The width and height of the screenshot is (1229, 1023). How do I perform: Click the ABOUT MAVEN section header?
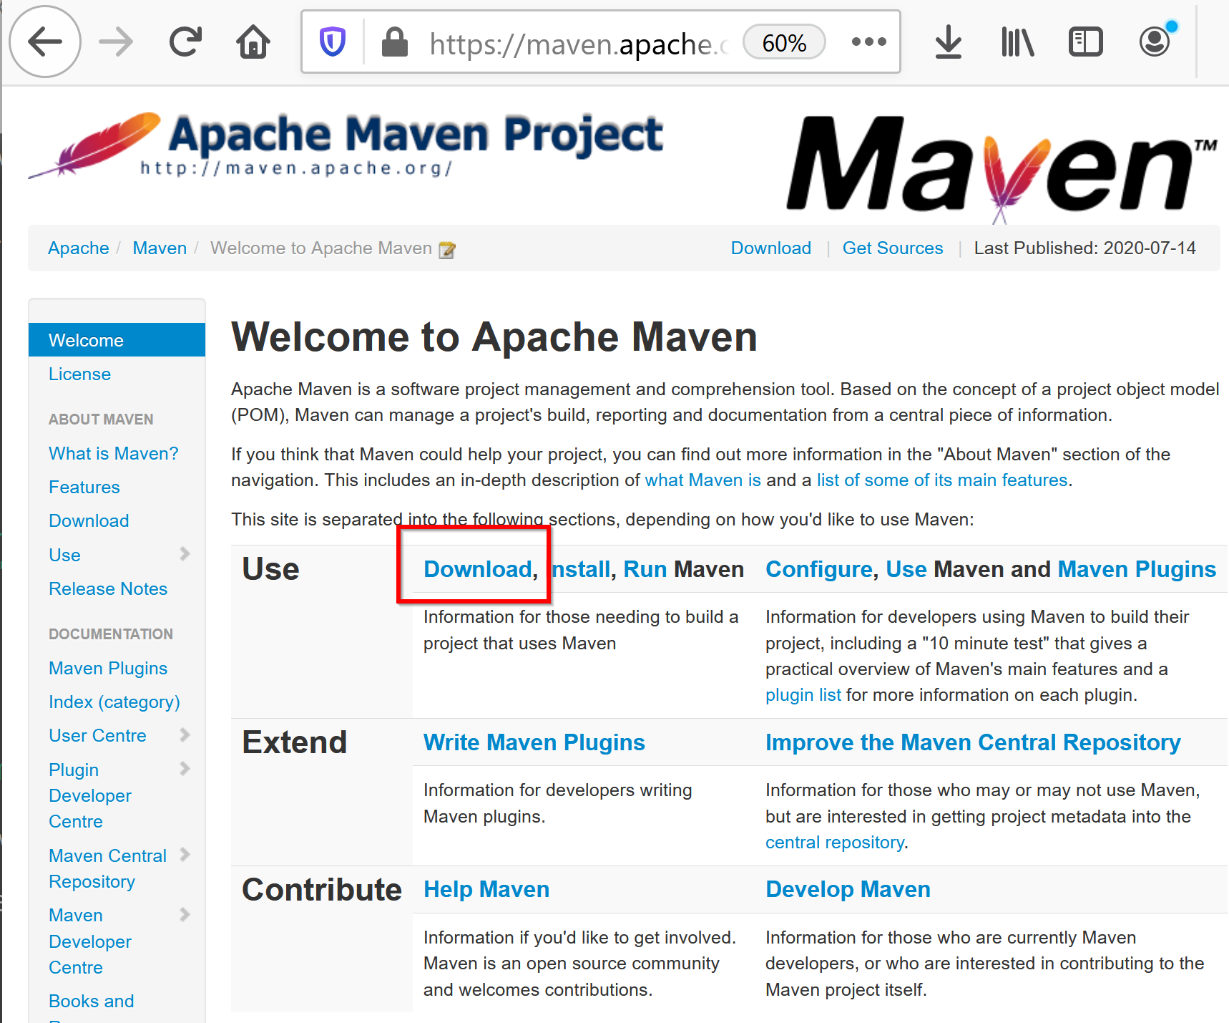click(x=101, y=420)
